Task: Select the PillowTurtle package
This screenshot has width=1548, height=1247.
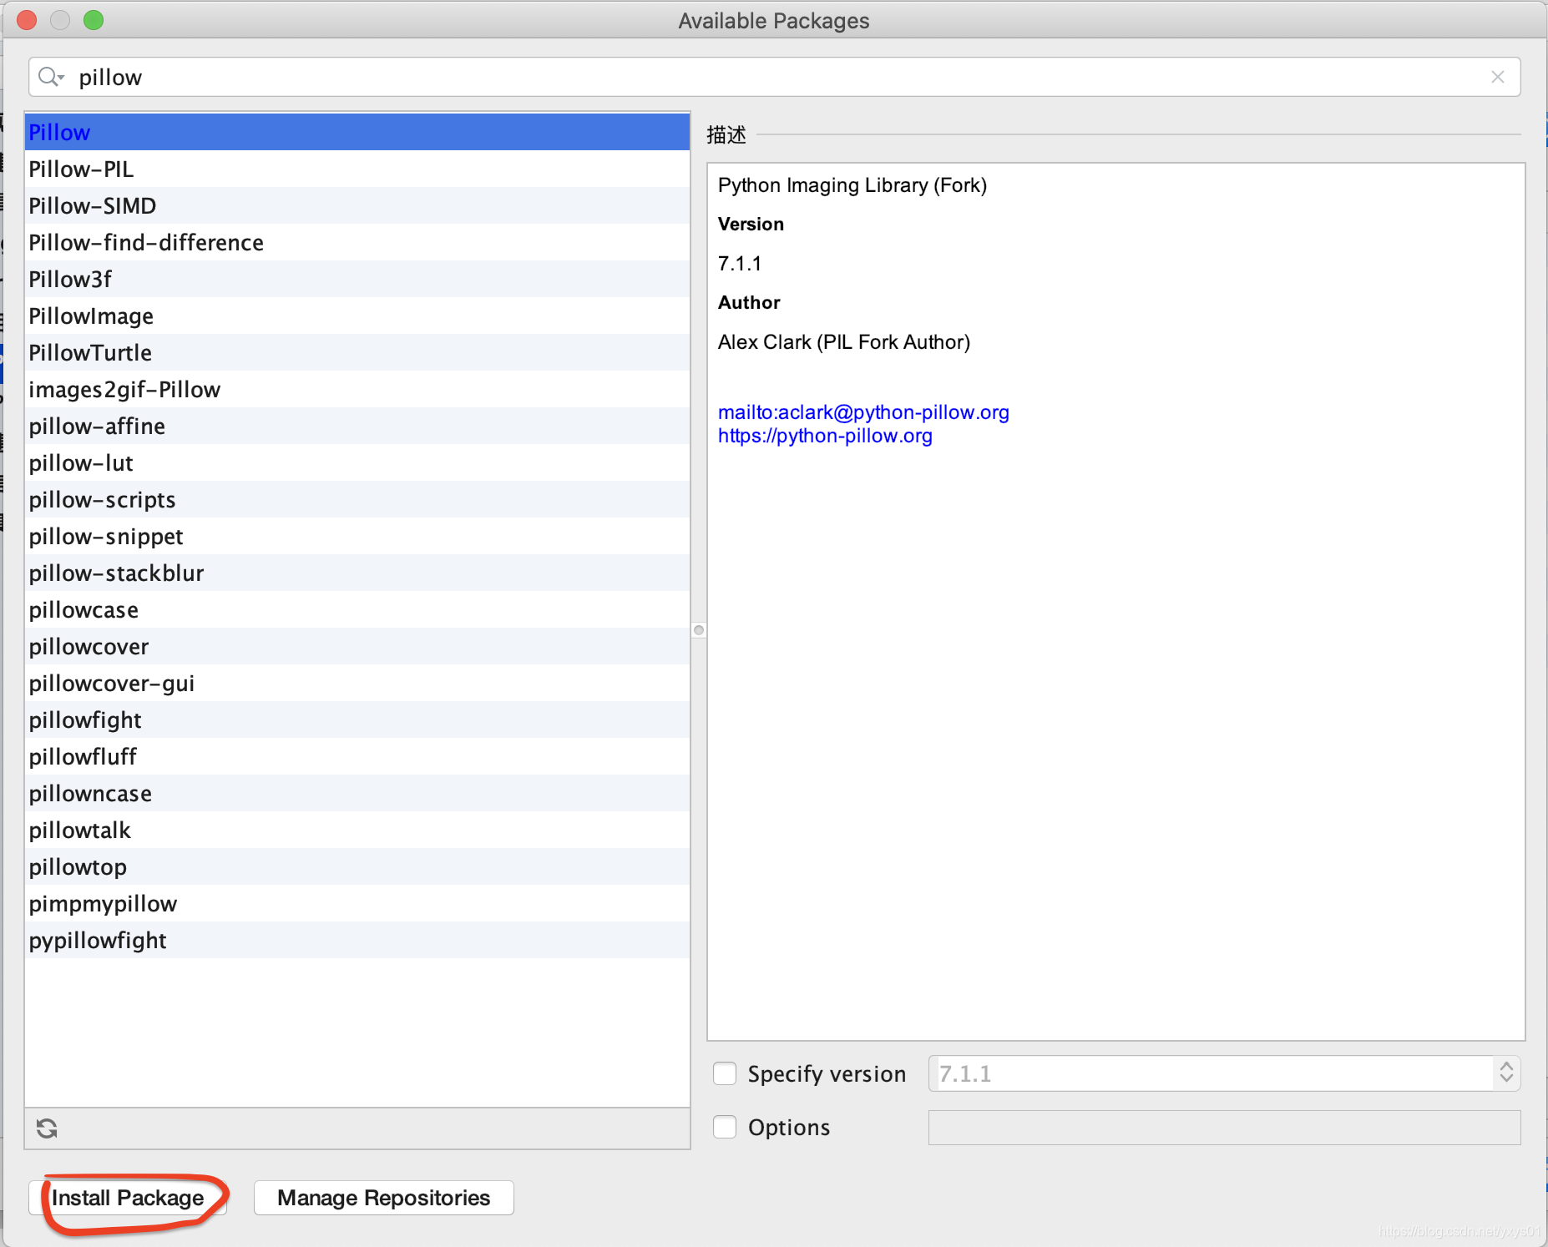Action: [x=357, y=352]
